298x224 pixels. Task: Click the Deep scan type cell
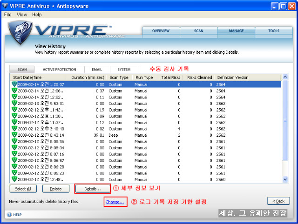click(x=113, y=135)
